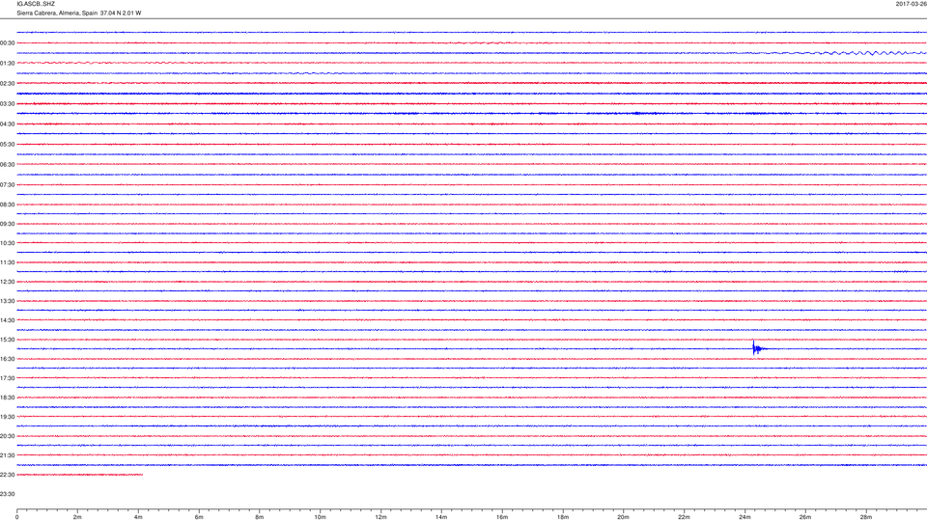Click the 0 tick on the minutes axis

pyautogui.click(x=16, y=517)
